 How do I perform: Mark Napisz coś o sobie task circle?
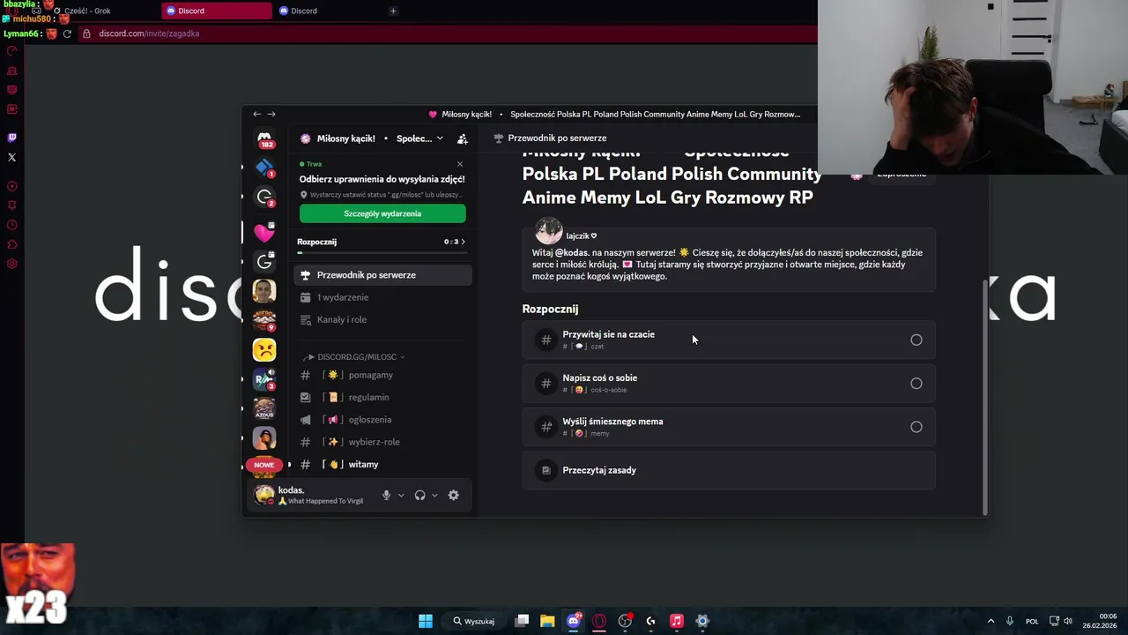(916, 384)
